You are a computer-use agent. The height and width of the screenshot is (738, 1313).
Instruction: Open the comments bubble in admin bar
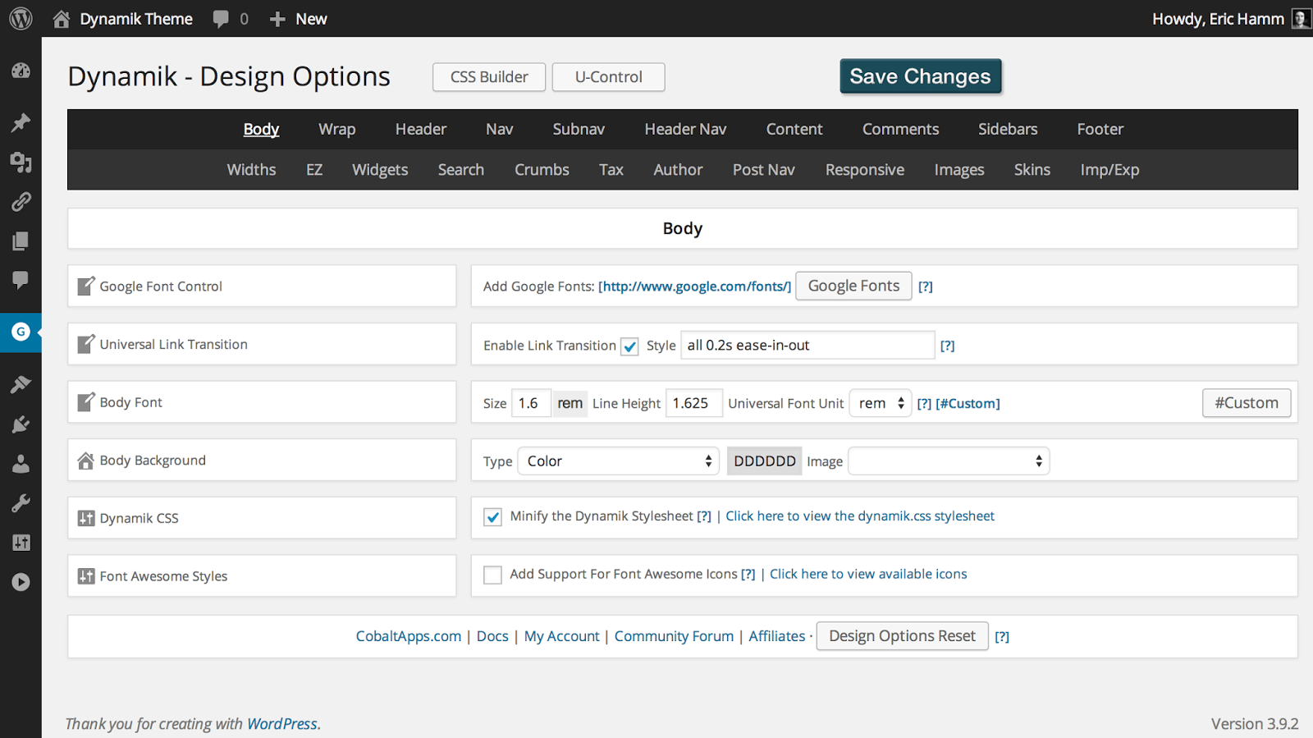[221, 19]
